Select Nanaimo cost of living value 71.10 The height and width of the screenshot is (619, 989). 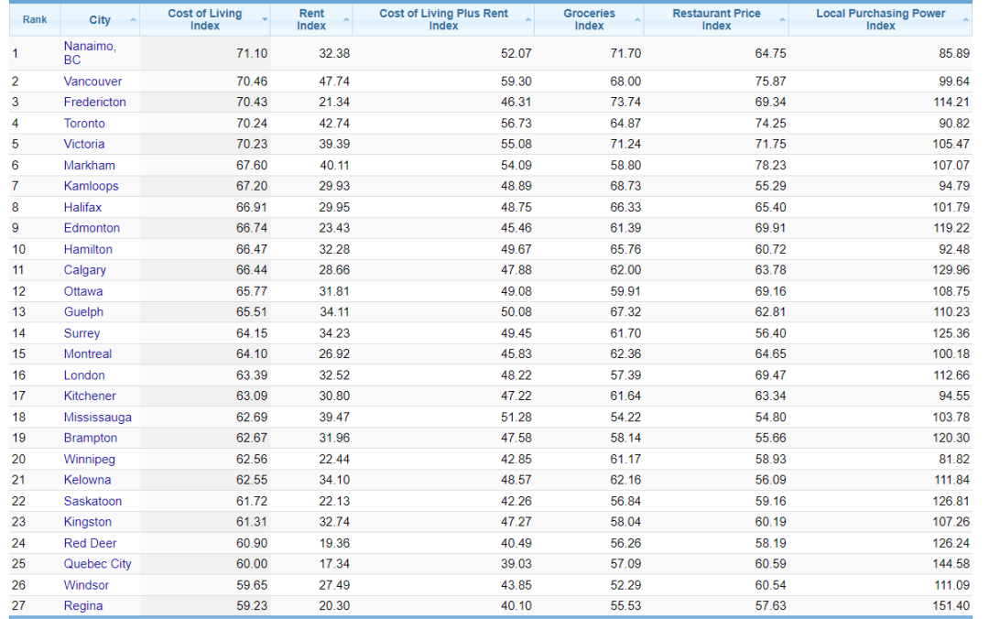tap(252, 54)
